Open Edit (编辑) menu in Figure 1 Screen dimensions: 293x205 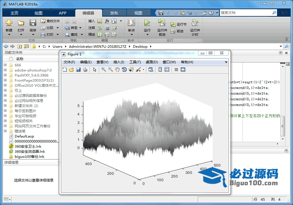86,62
